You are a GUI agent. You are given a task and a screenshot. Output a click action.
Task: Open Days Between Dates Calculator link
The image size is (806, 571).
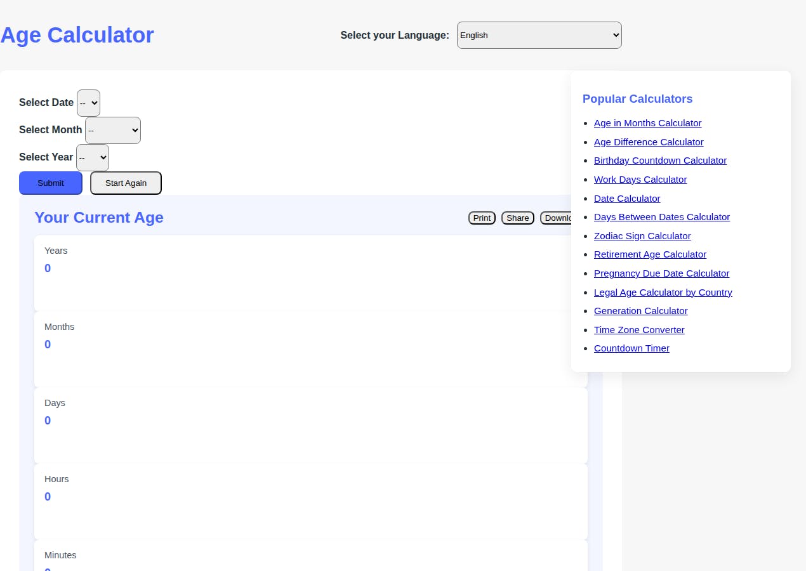coord(662,217)
